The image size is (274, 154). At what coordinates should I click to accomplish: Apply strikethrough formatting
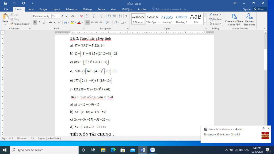click(x=51, y=22)
